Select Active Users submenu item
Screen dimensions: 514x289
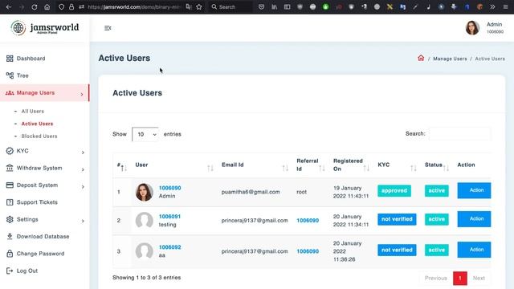(x=37, y=124)
